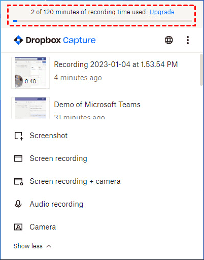Choose Screen recording + camera option
The image size is (204, 260).
[75, 181]
